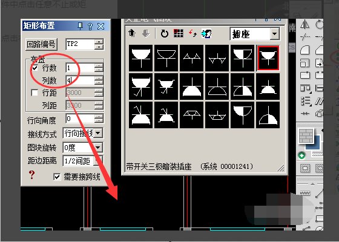The image size is (339, 242).
Task: Adjust 行向角度 with its spinner
Action: point(99,119)
